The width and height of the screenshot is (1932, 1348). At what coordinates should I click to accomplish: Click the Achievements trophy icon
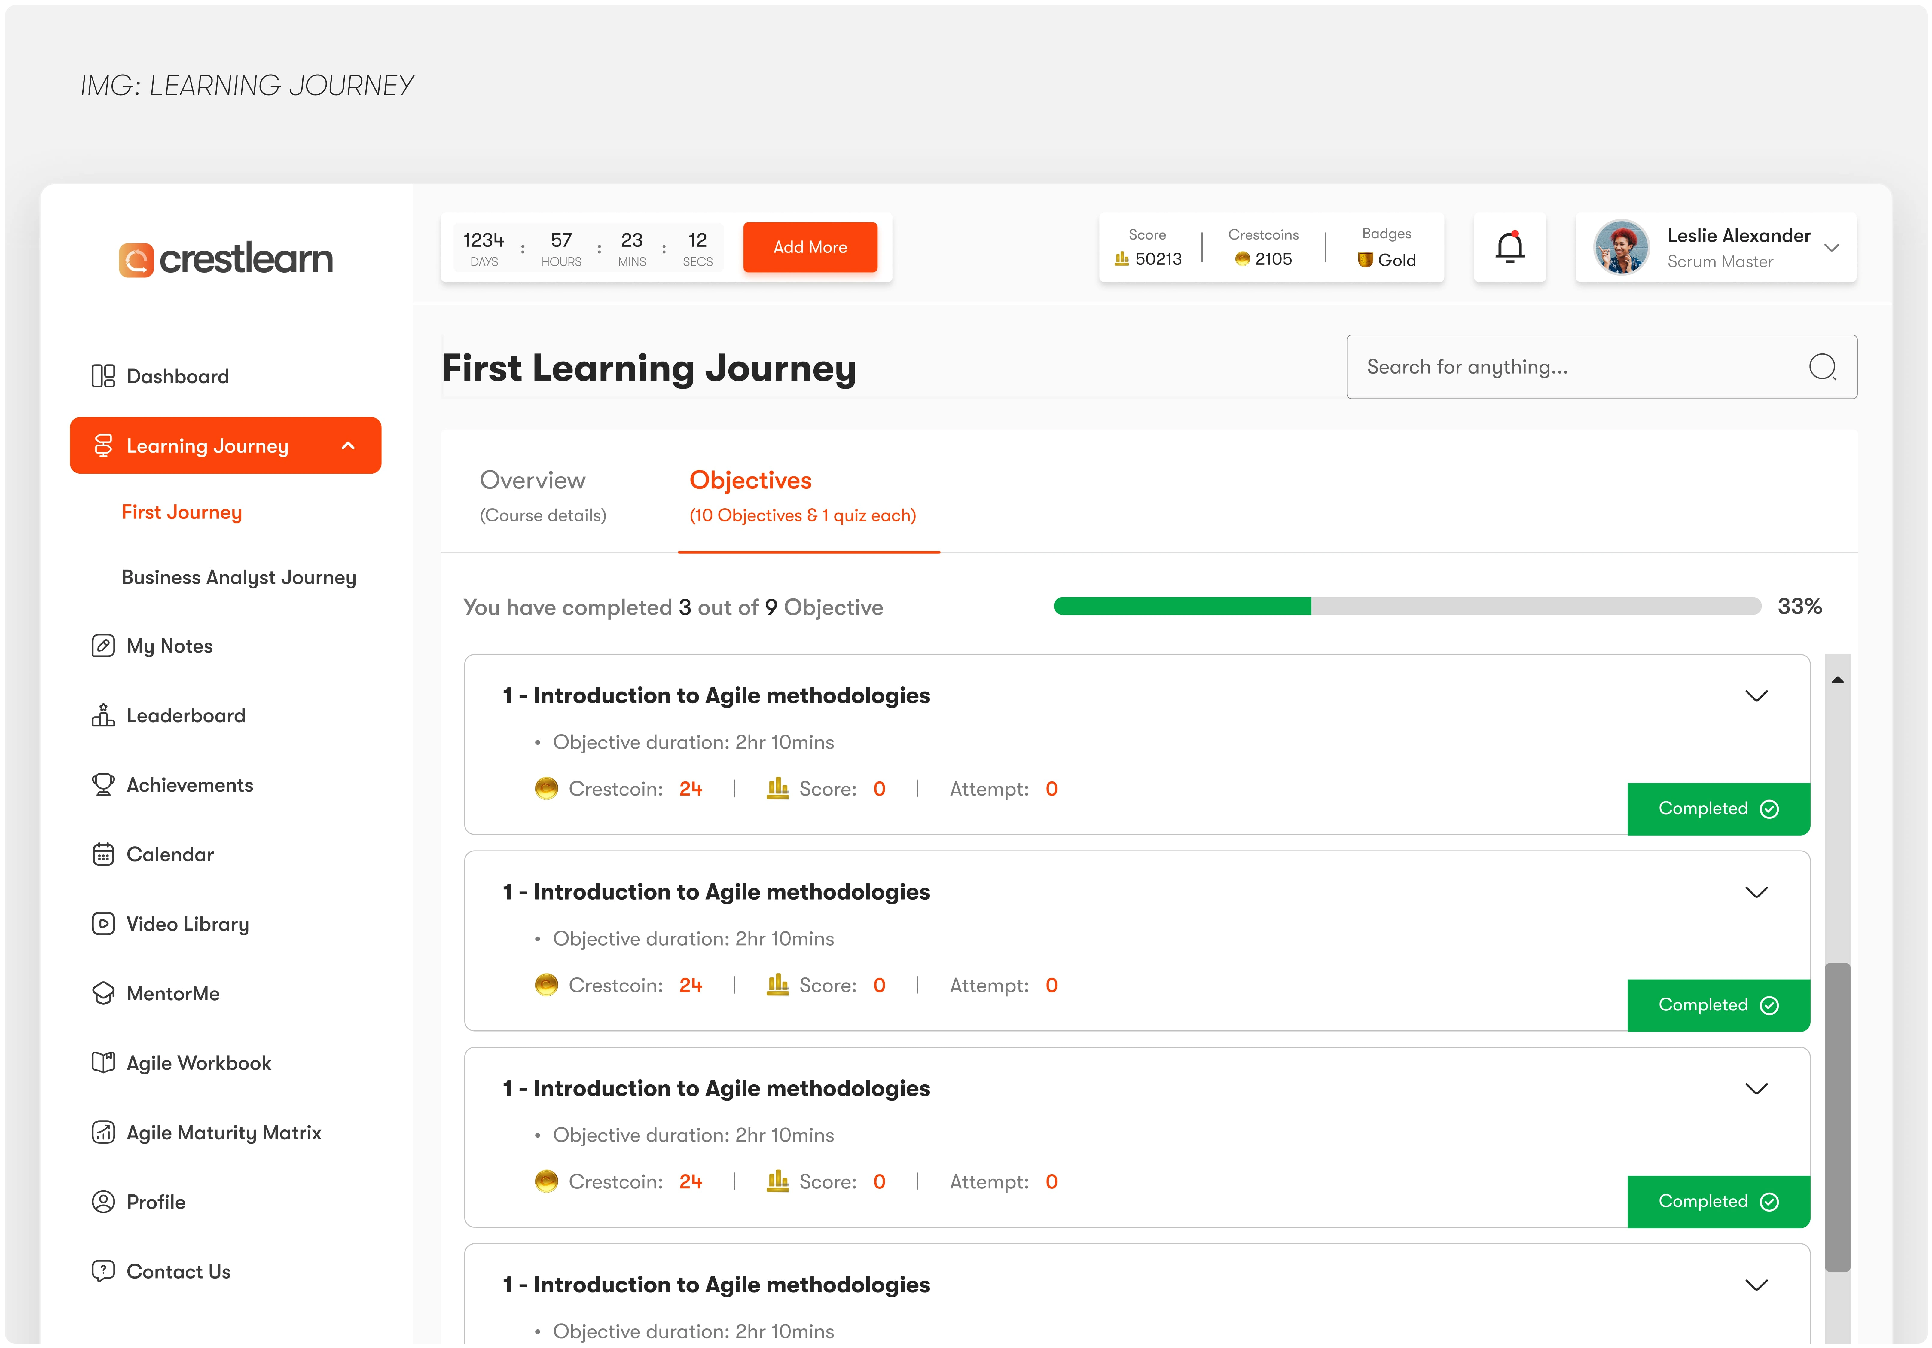103,784
